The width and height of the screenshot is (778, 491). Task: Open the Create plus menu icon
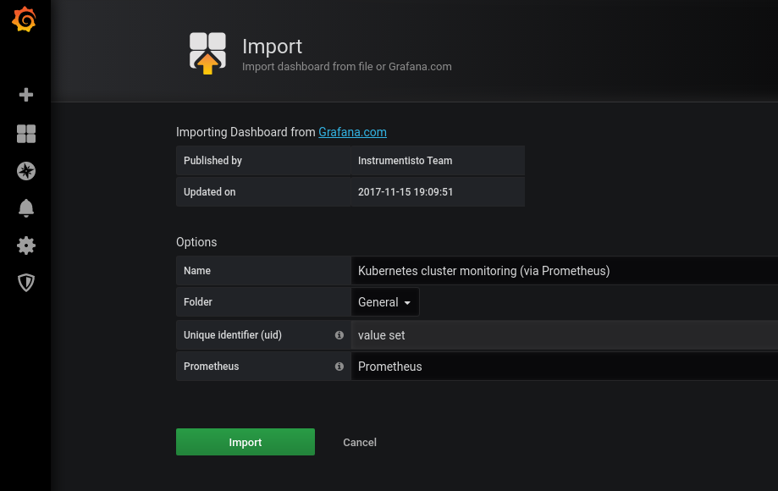coord(26,95)
